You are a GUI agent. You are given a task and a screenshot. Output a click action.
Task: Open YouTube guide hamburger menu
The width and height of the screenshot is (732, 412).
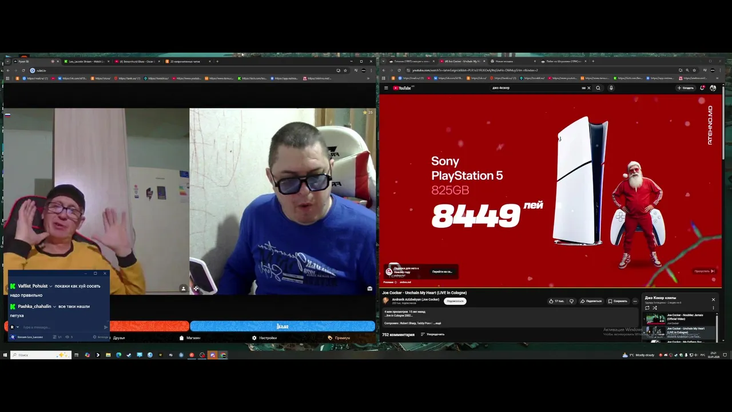[x=386, y=88]
